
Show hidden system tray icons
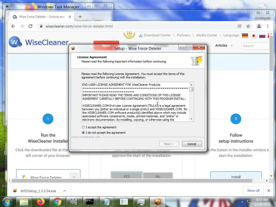click(242, 202)
